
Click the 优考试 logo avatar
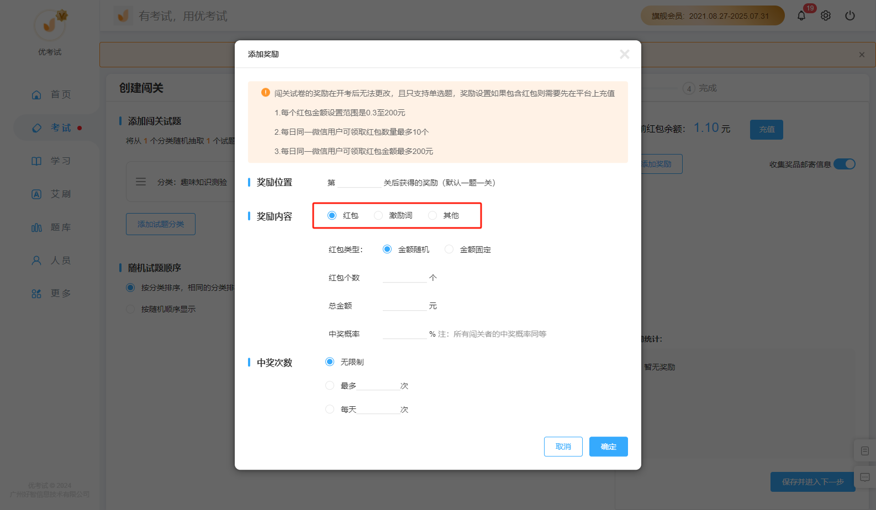(50, 25)
